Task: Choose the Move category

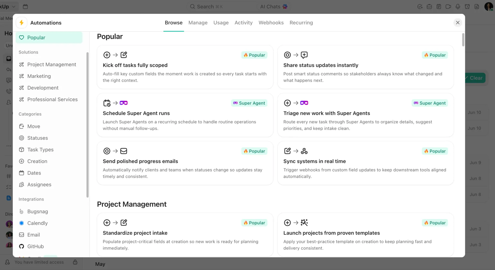Action: (x=49, y=126)
